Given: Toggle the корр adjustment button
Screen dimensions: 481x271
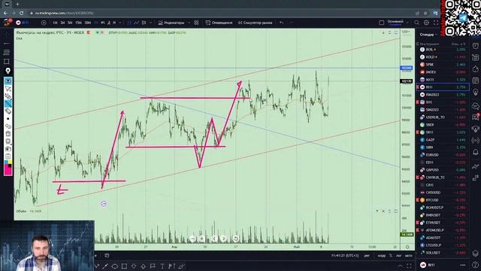Looking at the screenshot, I should 381,256.
